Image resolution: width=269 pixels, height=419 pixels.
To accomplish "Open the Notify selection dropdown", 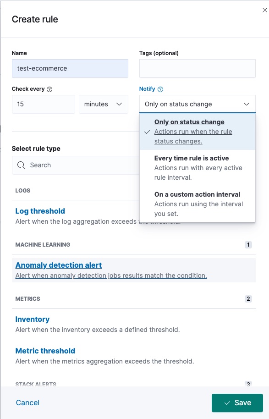I will pos(197,104).
